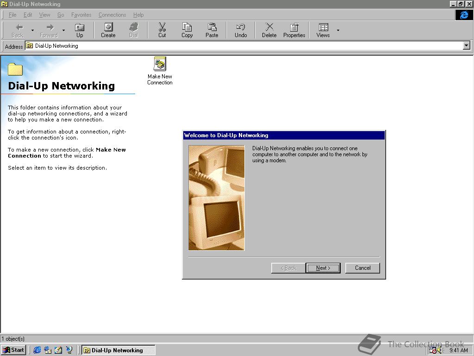Screen dimensions: 474x356
Task: Open the File menu
Action: click(12, 15)
